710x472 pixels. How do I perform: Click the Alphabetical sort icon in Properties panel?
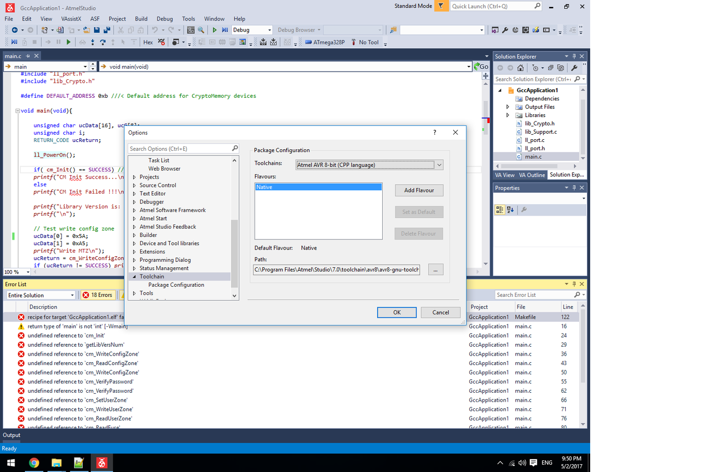click(x=510, y=210)
